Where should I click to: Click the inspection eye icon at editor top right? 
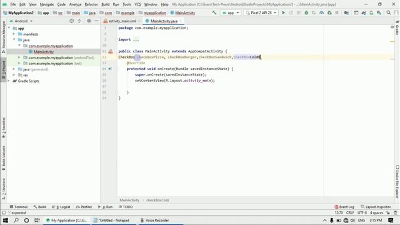click(x=392, y=27)
